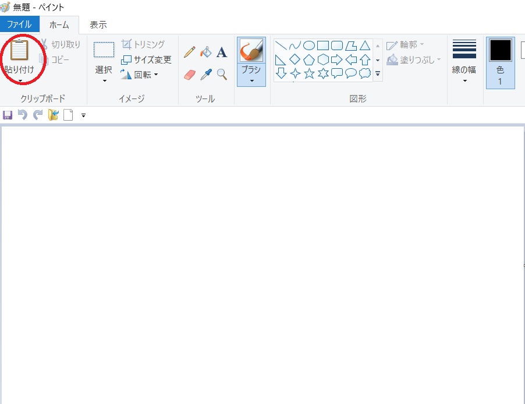525x404 pixels.
Task: Activate the Text tool
Action: tap(221, 51)
